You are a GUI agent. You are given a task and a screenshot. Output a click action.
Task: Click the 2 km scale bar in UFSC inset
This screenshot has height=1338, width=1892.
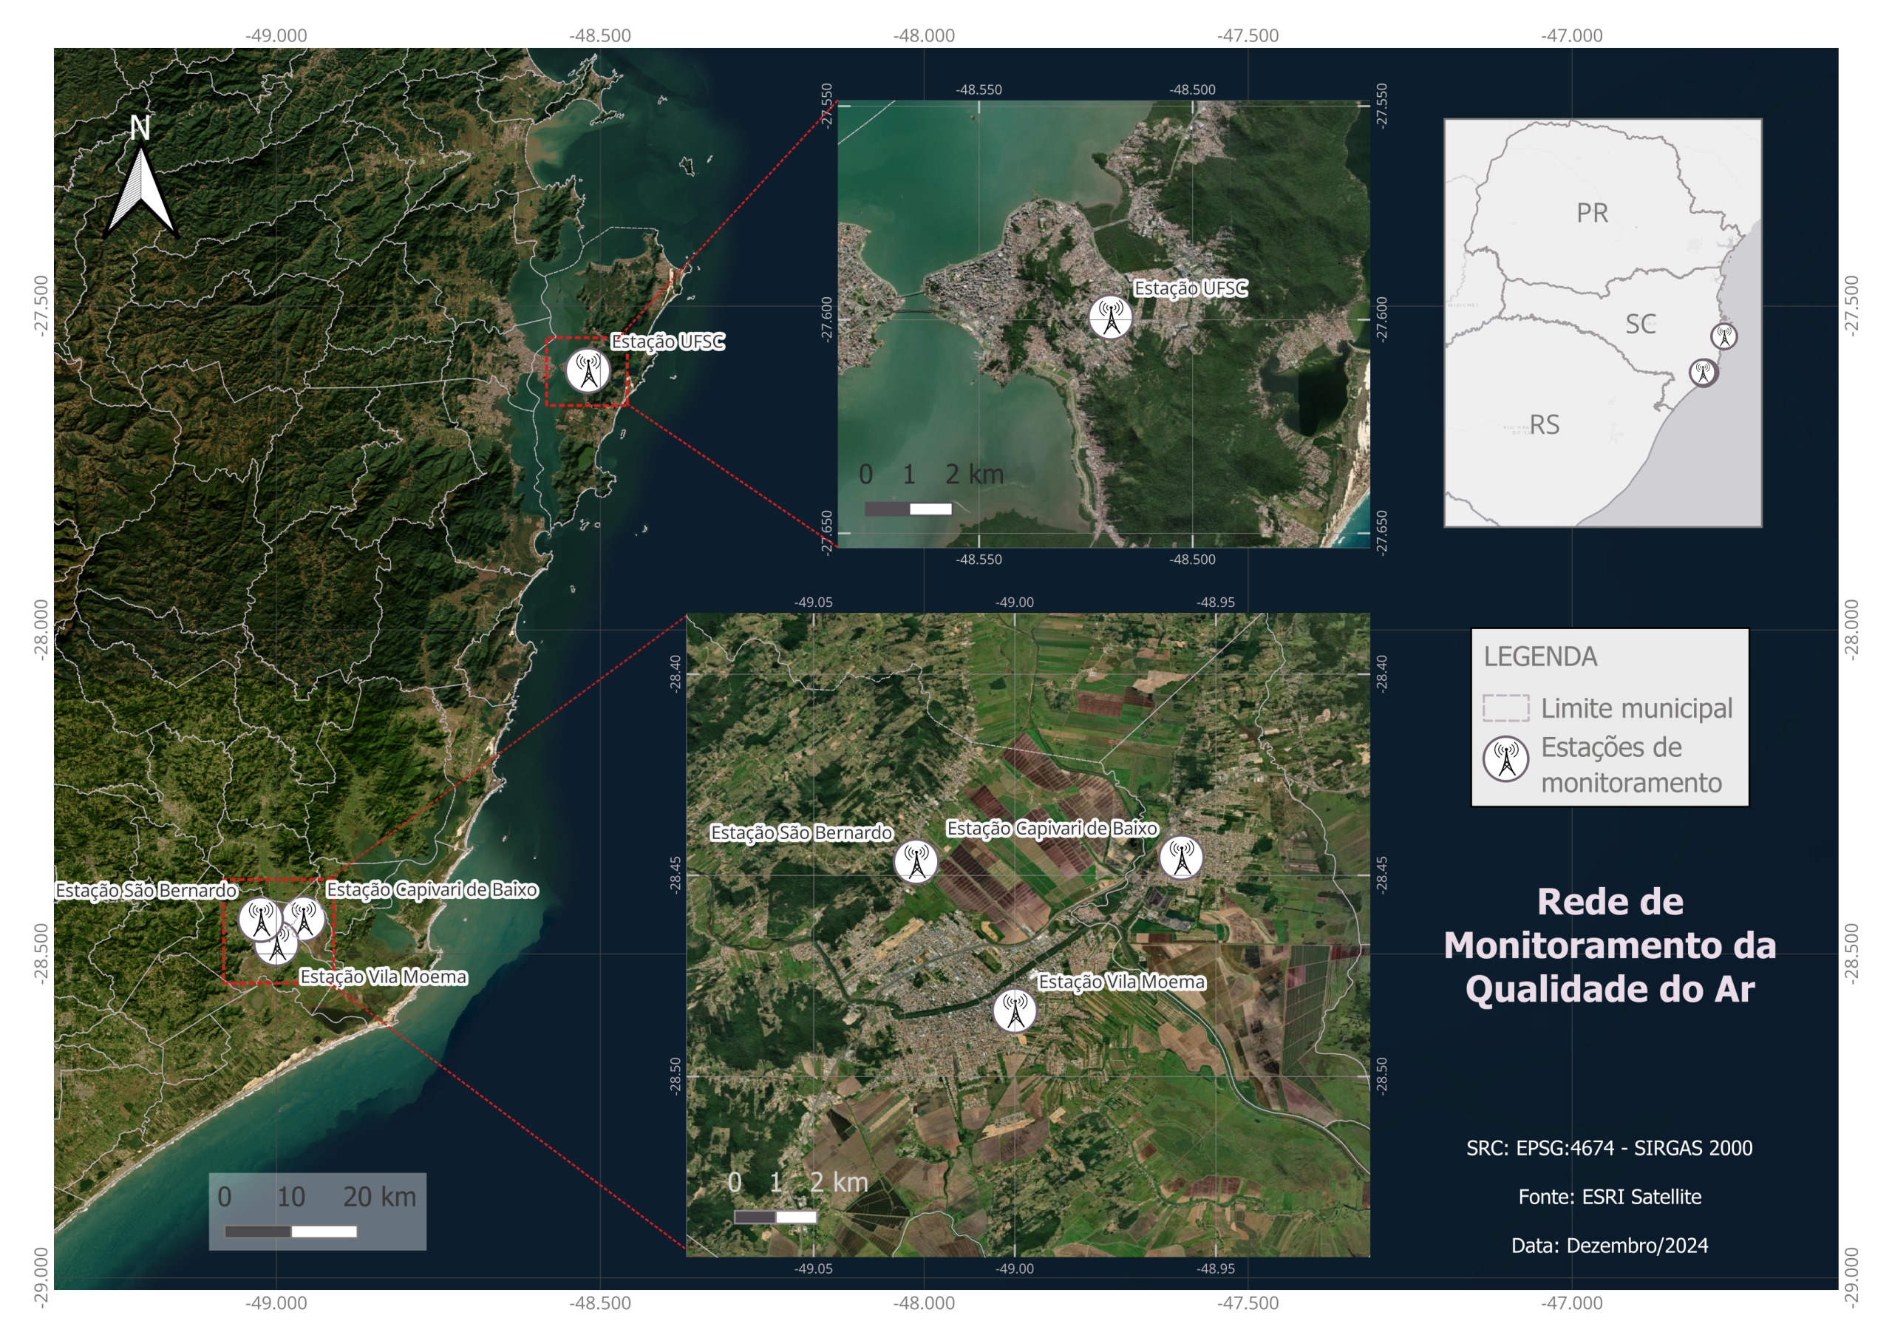click(x=908, y=509)
